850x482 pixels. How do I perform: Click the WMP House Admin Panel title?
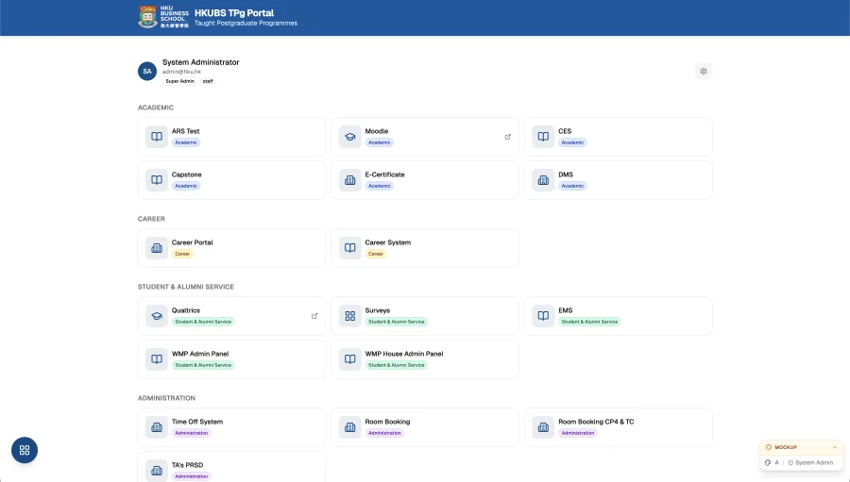click(404, 354)
